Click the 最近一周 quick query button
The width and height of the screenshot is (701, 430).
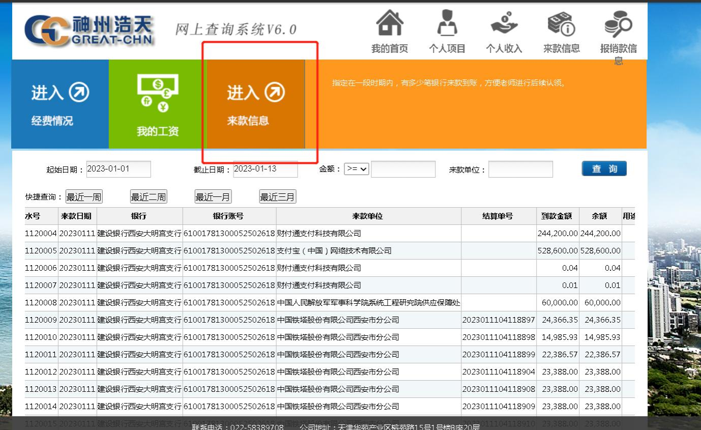pos(84,197)
